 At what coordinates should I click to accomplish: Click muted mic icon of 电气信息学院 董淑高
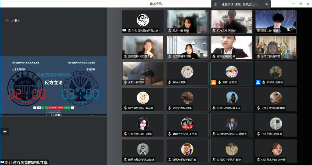[125, 108]
